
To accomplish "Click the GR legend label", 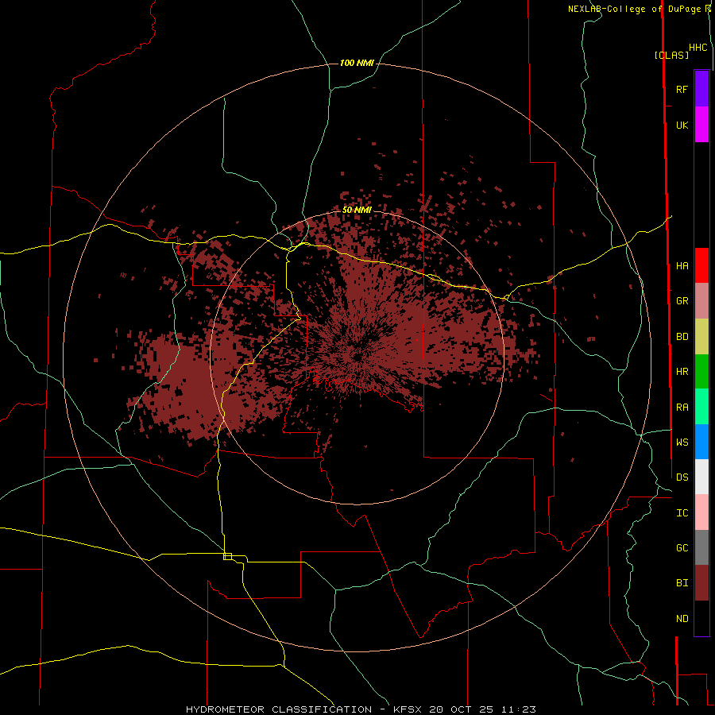I will (682, 301).
